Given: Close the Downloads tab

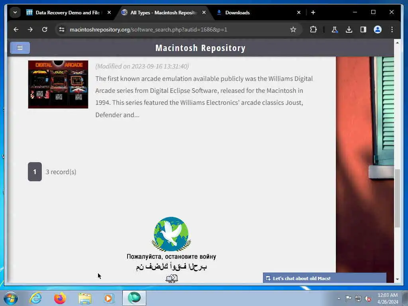Looking at the screenshot, I should 299,12.
